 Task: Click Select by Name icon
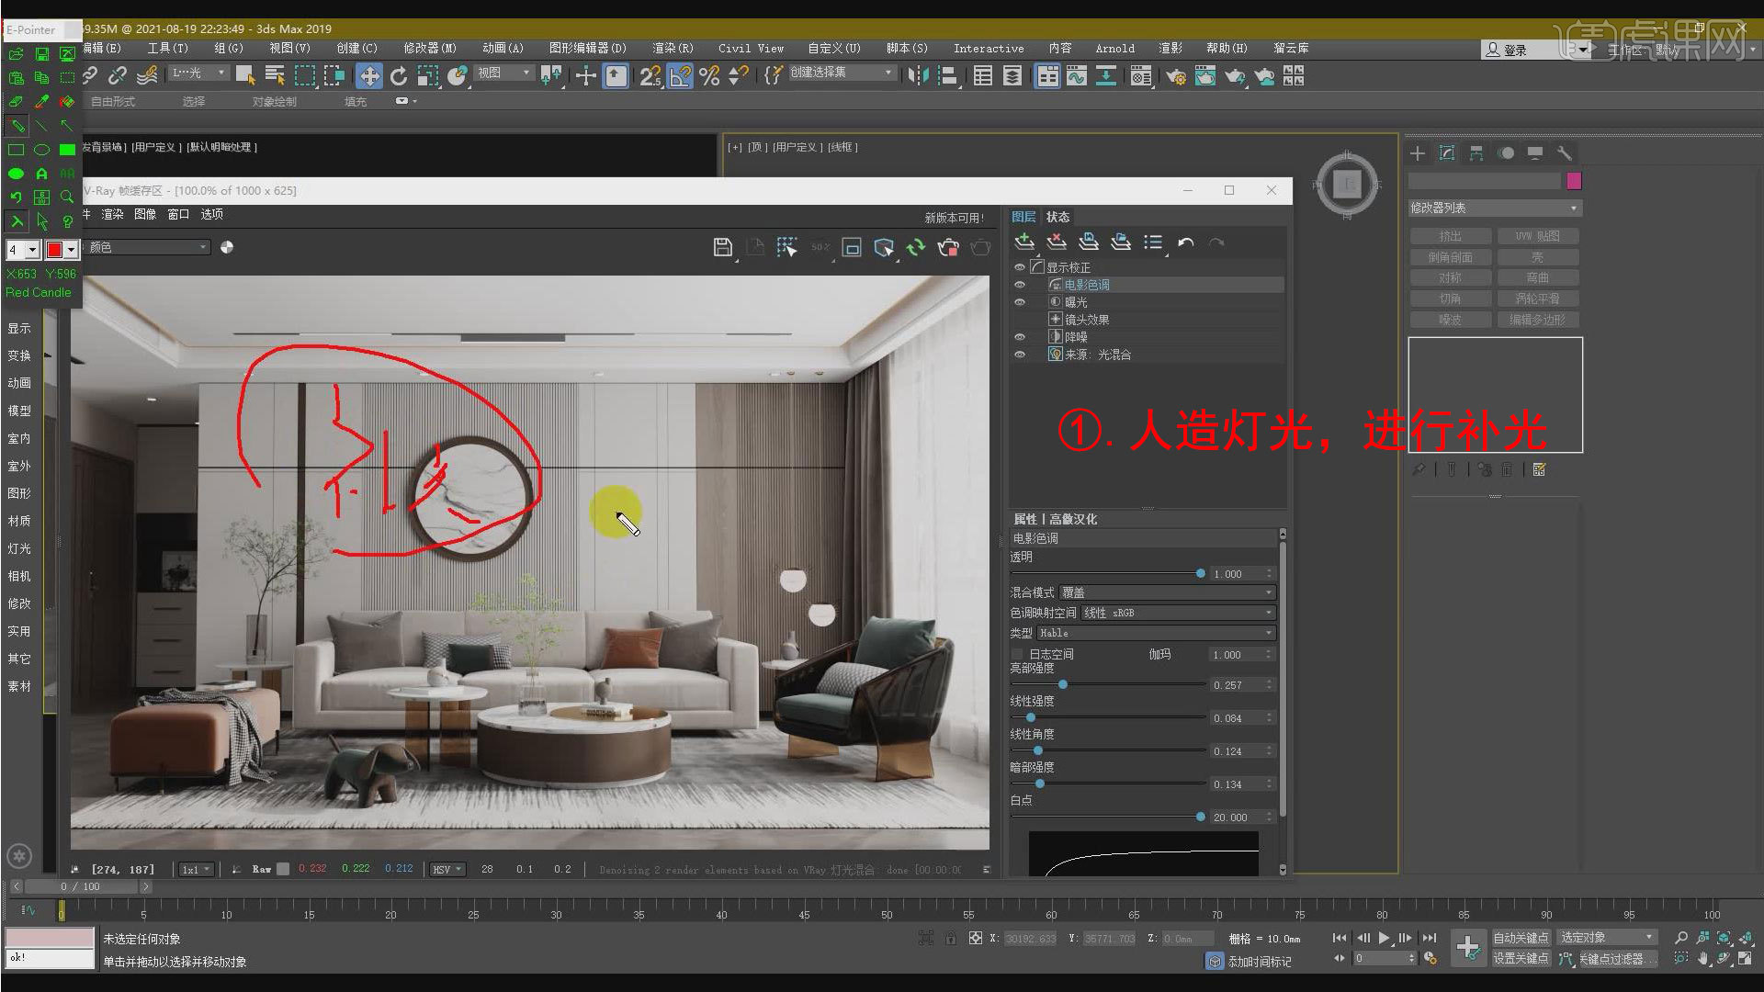pos(275,76)
